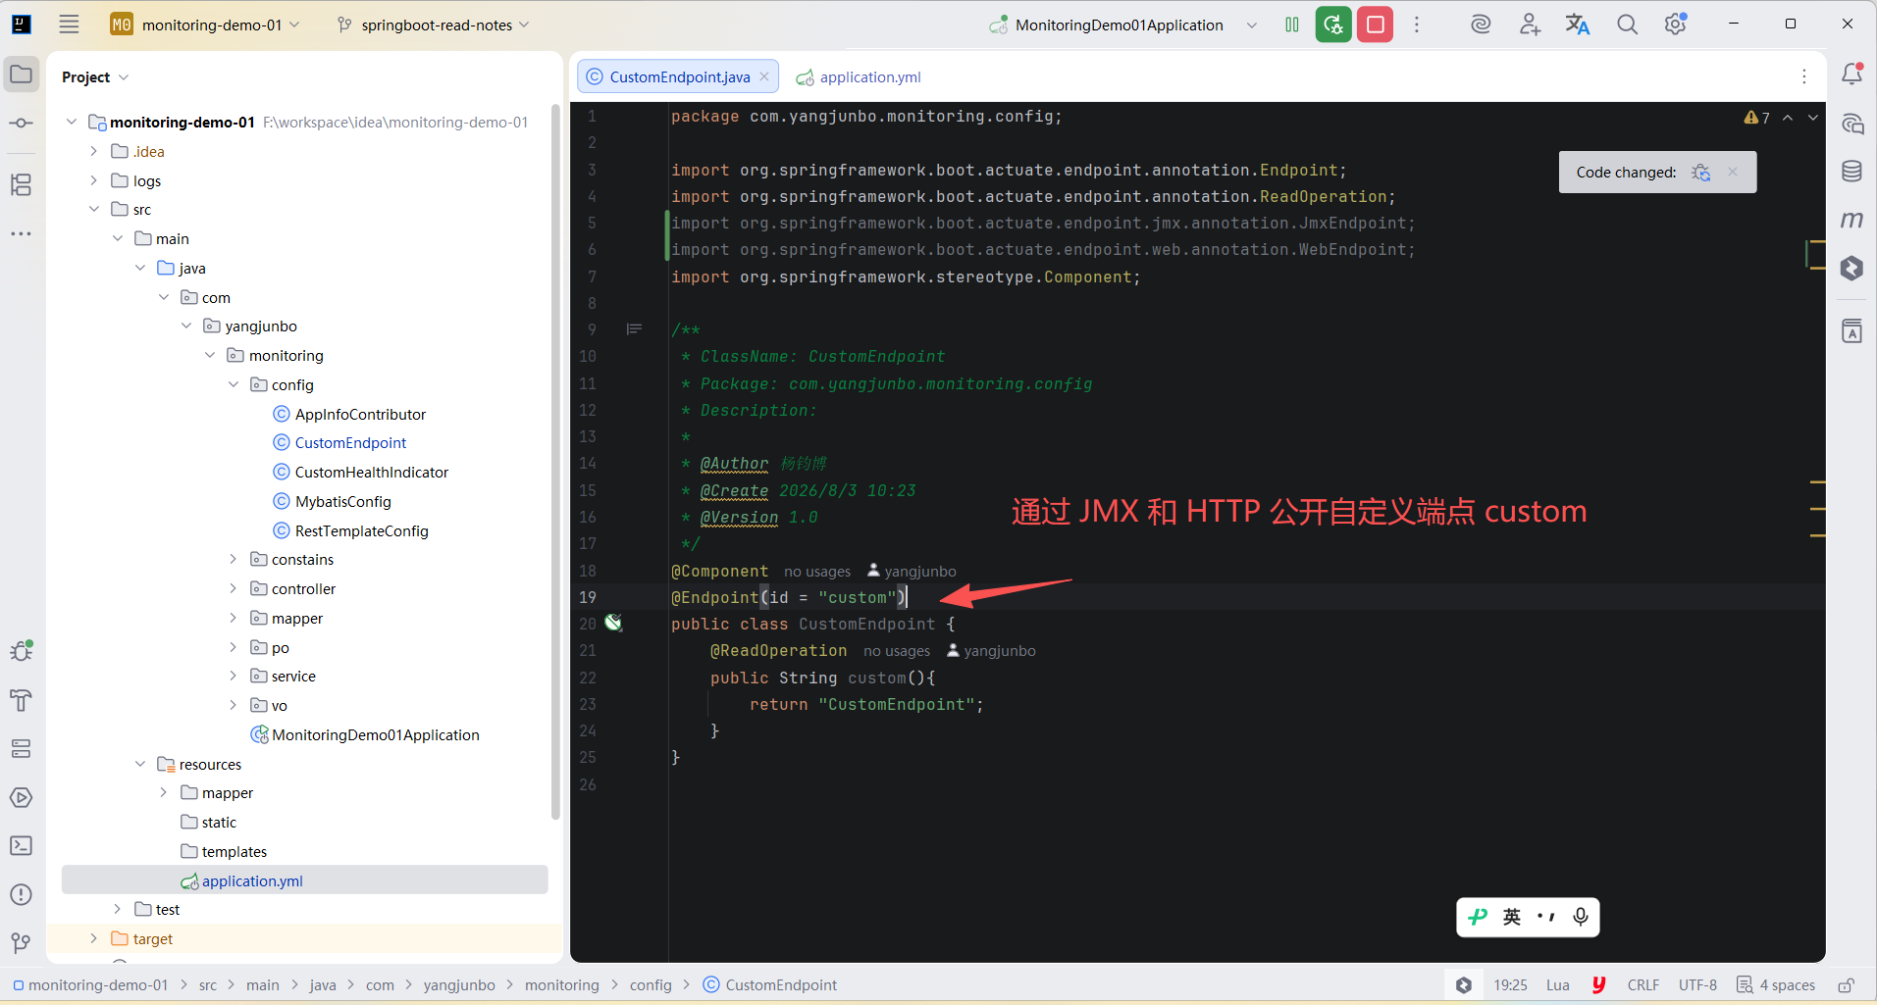Change the UTF-8 file encoding

point(1697,984)
